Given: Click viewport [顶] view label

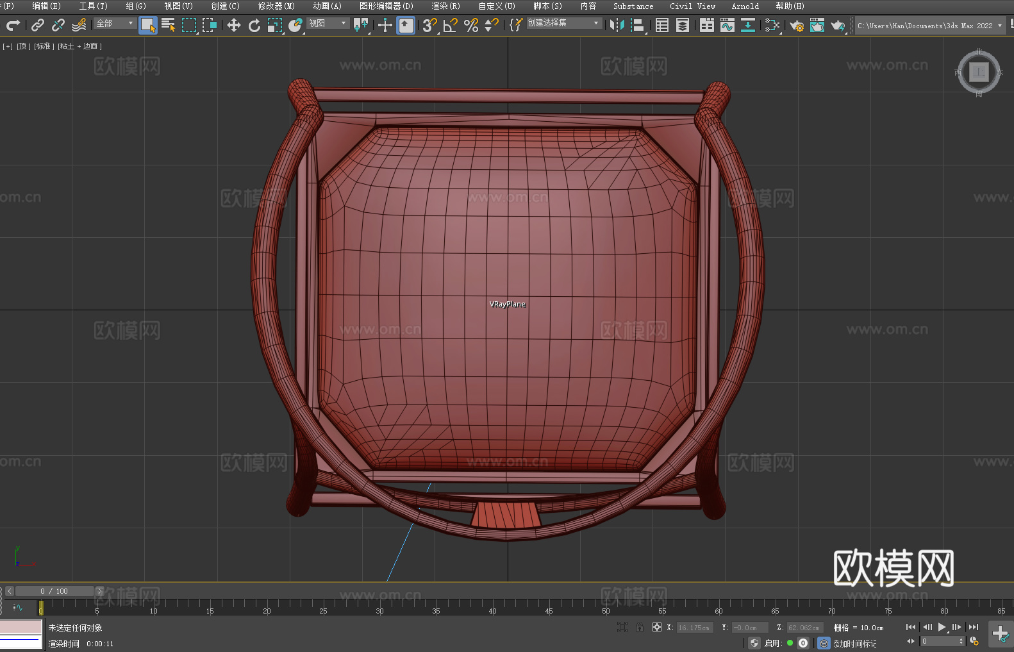Looking at the screenshot, I should 23,46.
